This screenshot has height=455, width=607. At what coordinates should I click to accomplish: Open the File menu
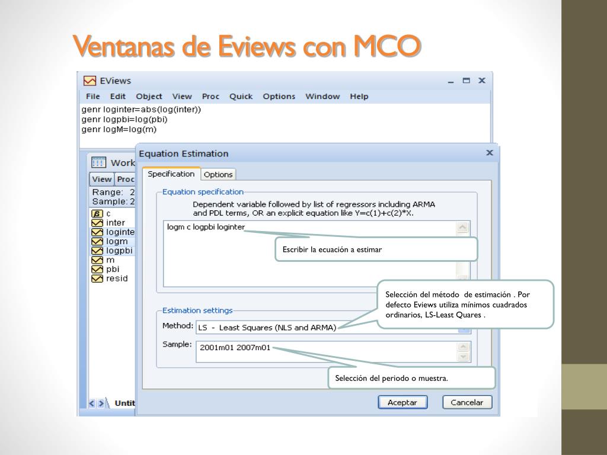93,97
